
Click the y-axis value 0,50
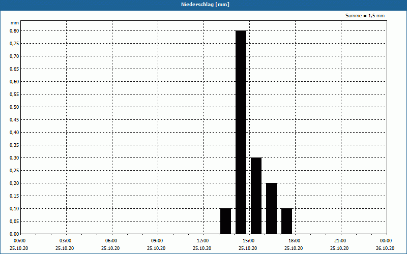coord(14,107)
